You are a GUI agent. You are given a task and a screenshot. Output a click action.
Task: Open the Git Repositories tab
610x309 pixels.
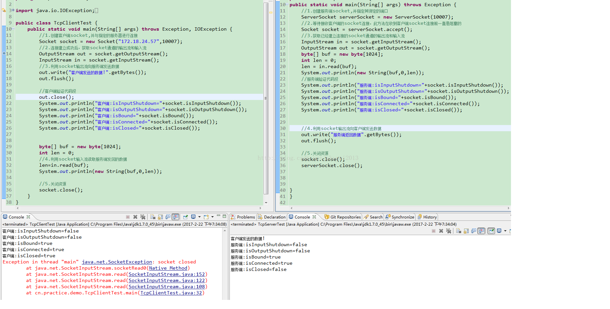[343, 217]
